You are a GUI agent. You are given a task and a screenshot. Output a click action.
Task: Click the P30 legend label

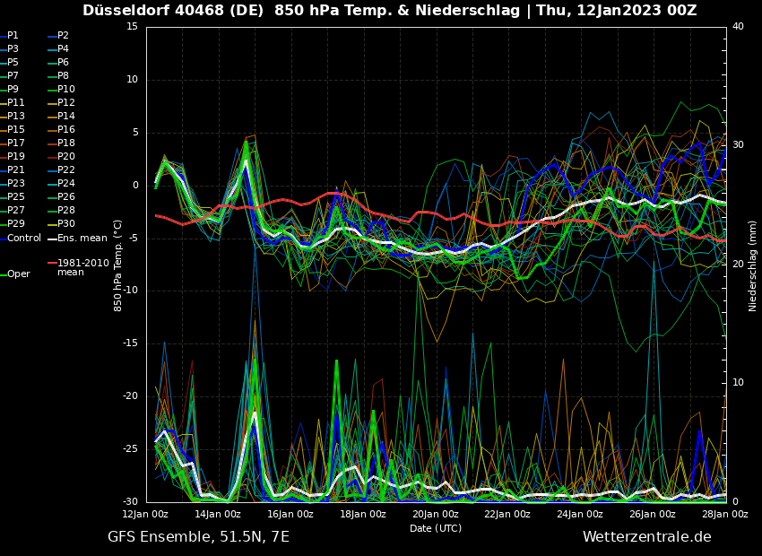66,224
